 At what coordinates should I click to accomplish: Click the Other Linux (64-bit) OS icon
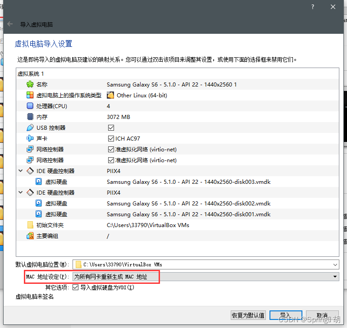click(x=110, y=95)
